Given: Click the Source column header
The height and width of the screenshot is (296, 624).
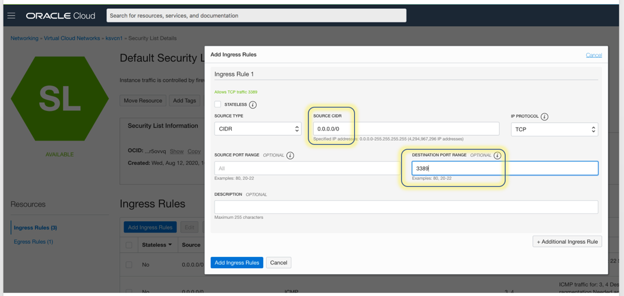Looking at the screenshot, I should click(x=191, y=245).
